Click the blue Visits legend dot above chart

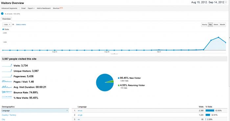point(3,29)
